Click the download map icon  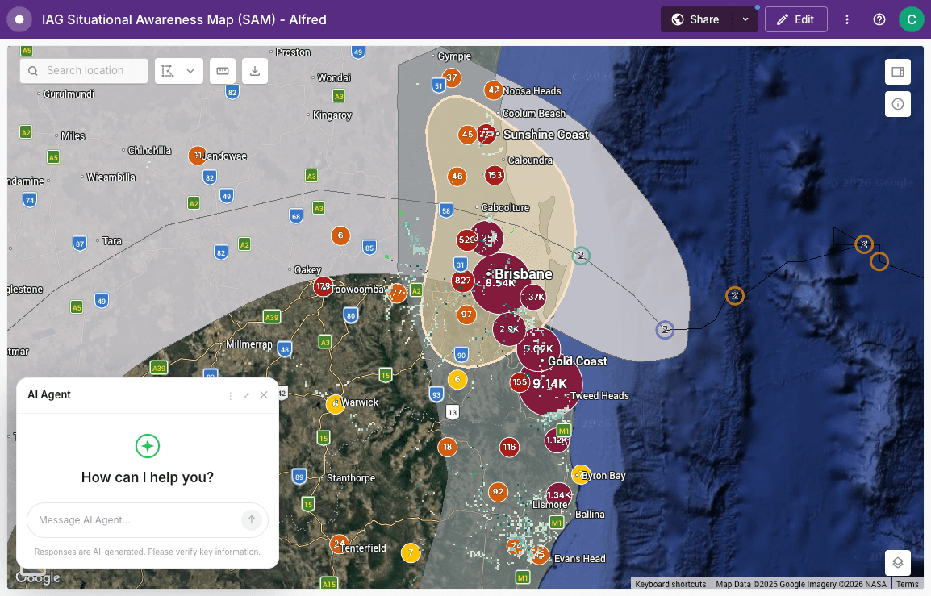pos(255,71)
